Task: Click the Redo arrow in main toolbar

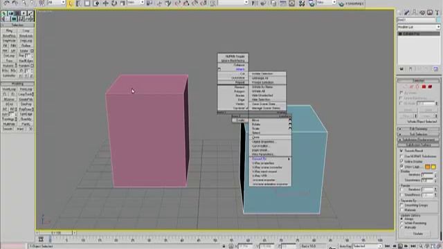Action: click(15, 3)
